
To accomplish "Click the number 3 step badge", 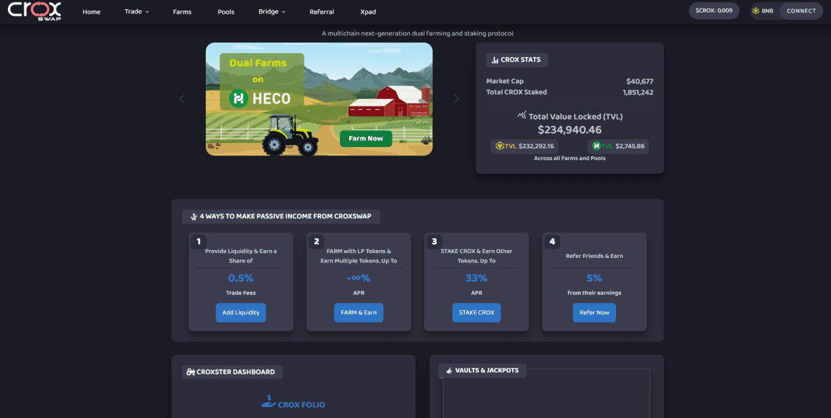I will click(434, 241).
